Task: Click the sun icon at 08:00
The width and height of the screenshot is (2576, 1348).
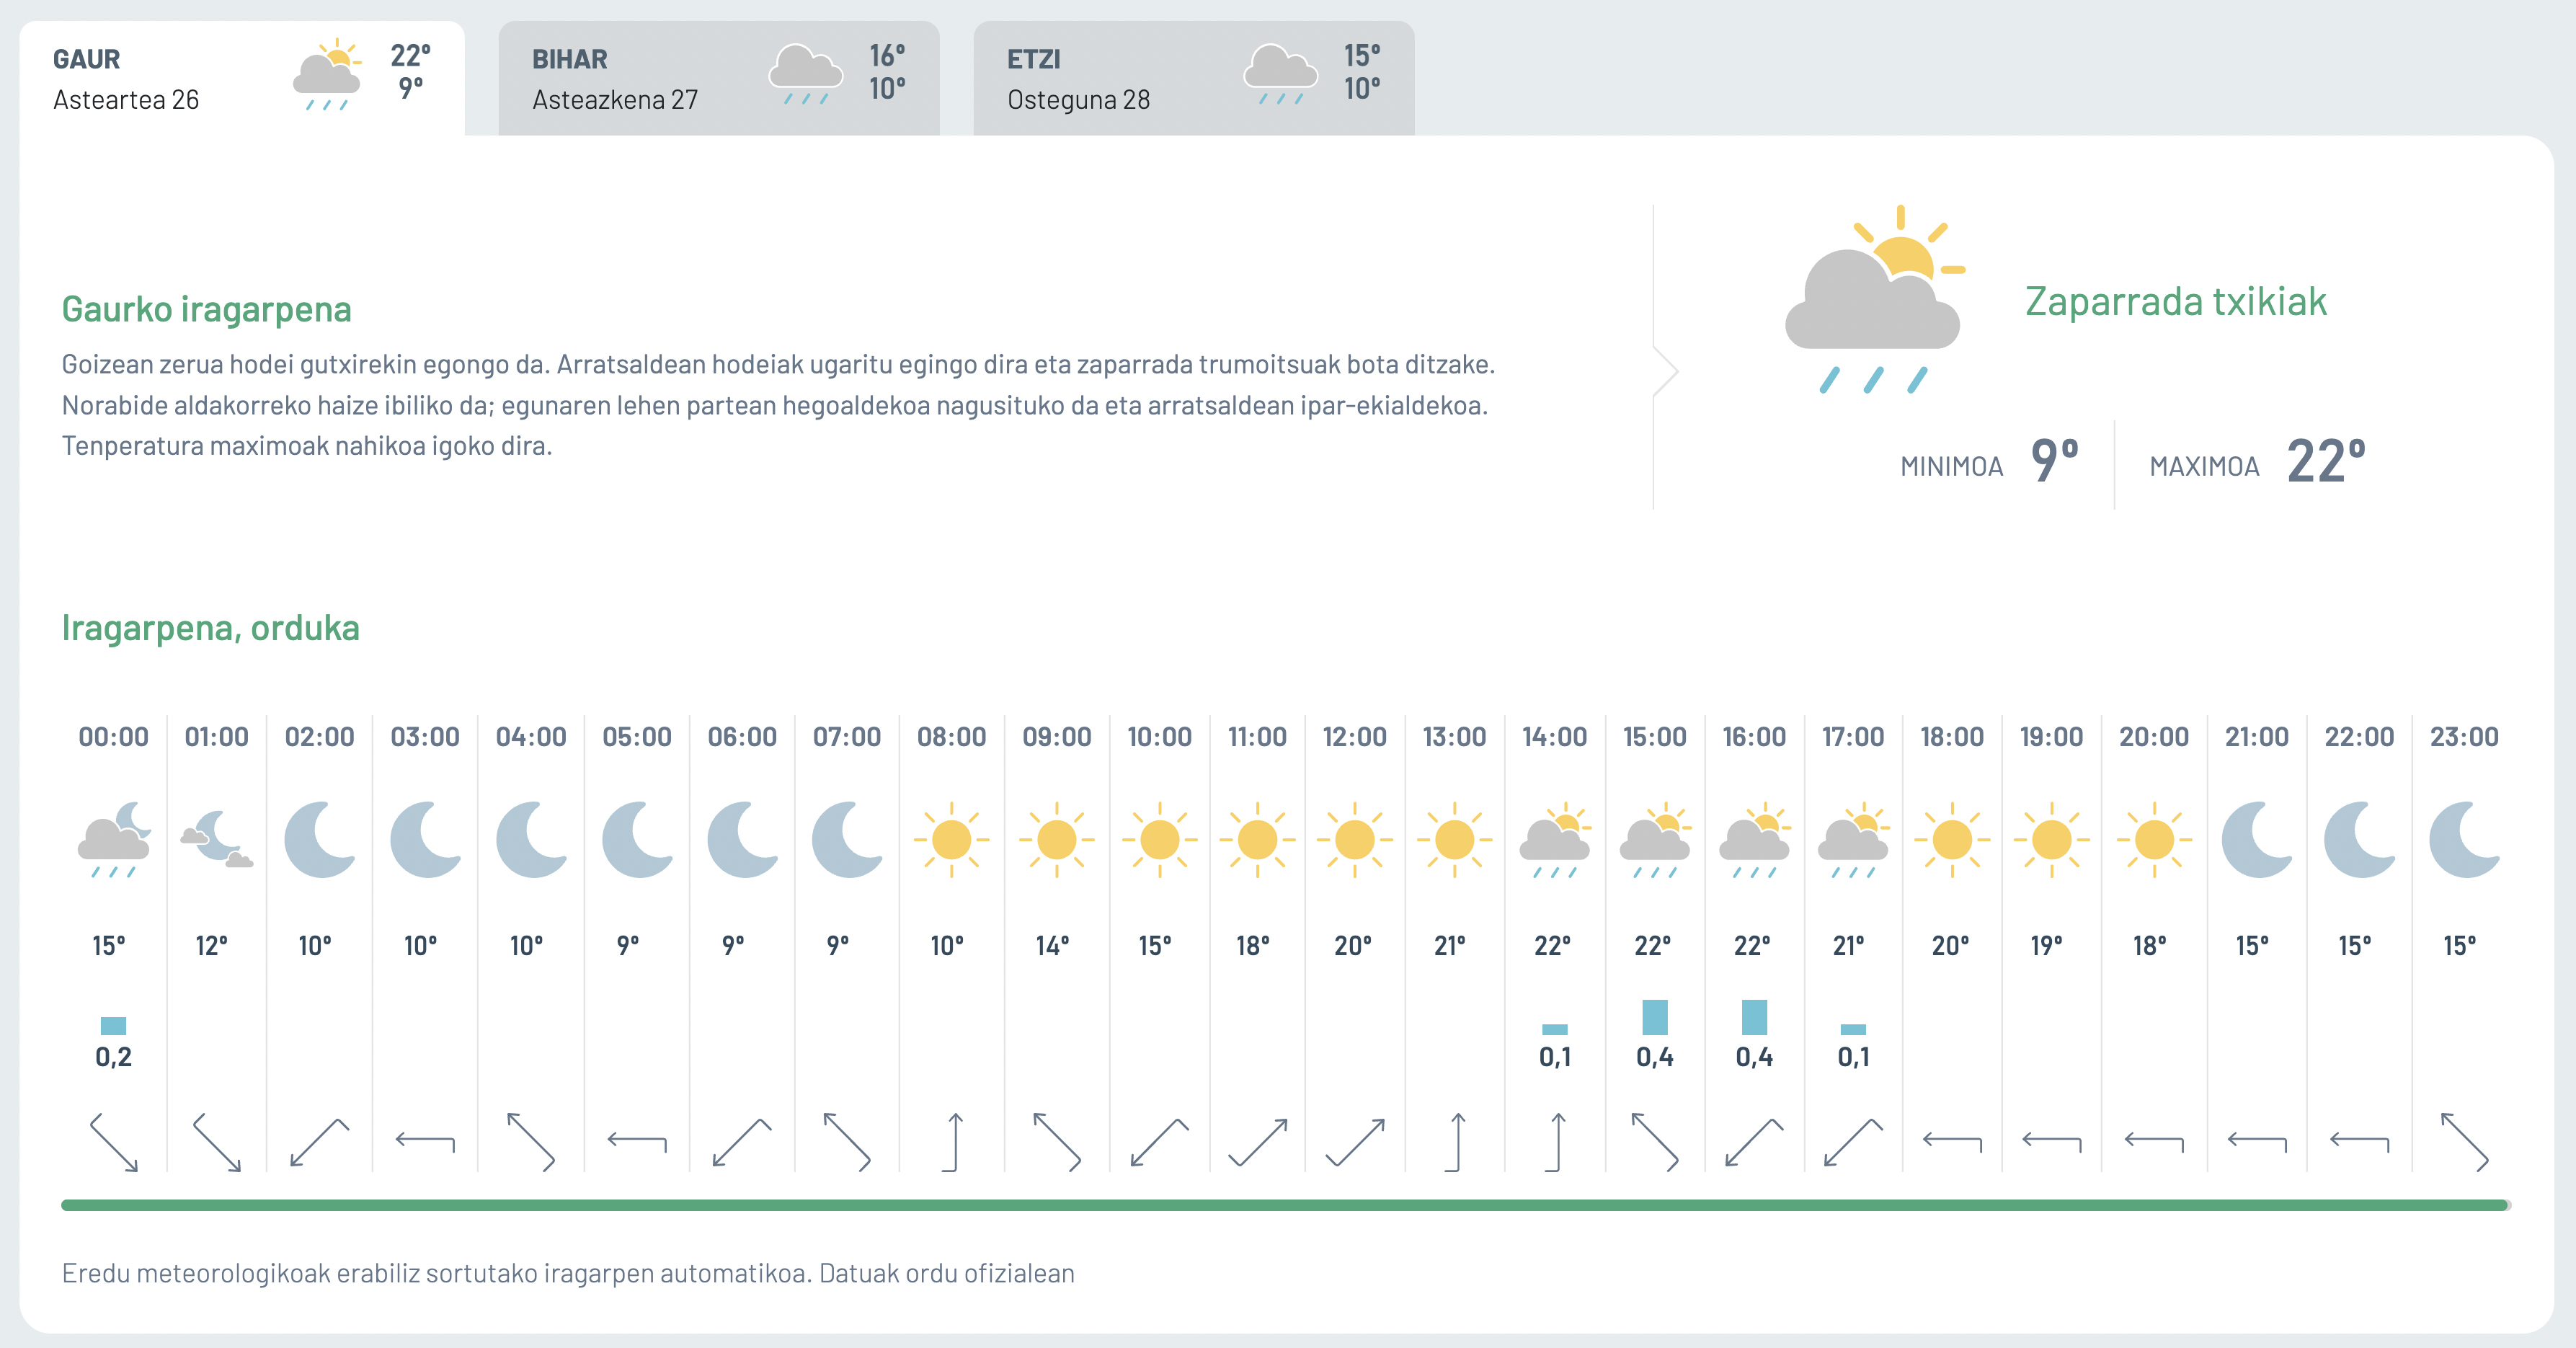Action: point(951,840)
